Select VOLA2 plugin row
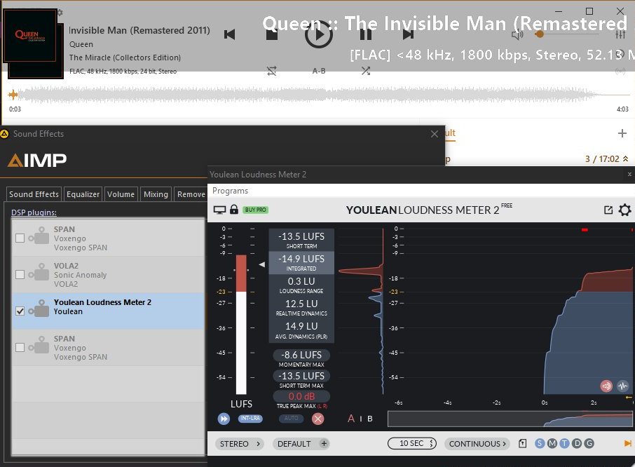The image size is (635, 467). coord(109,275)
